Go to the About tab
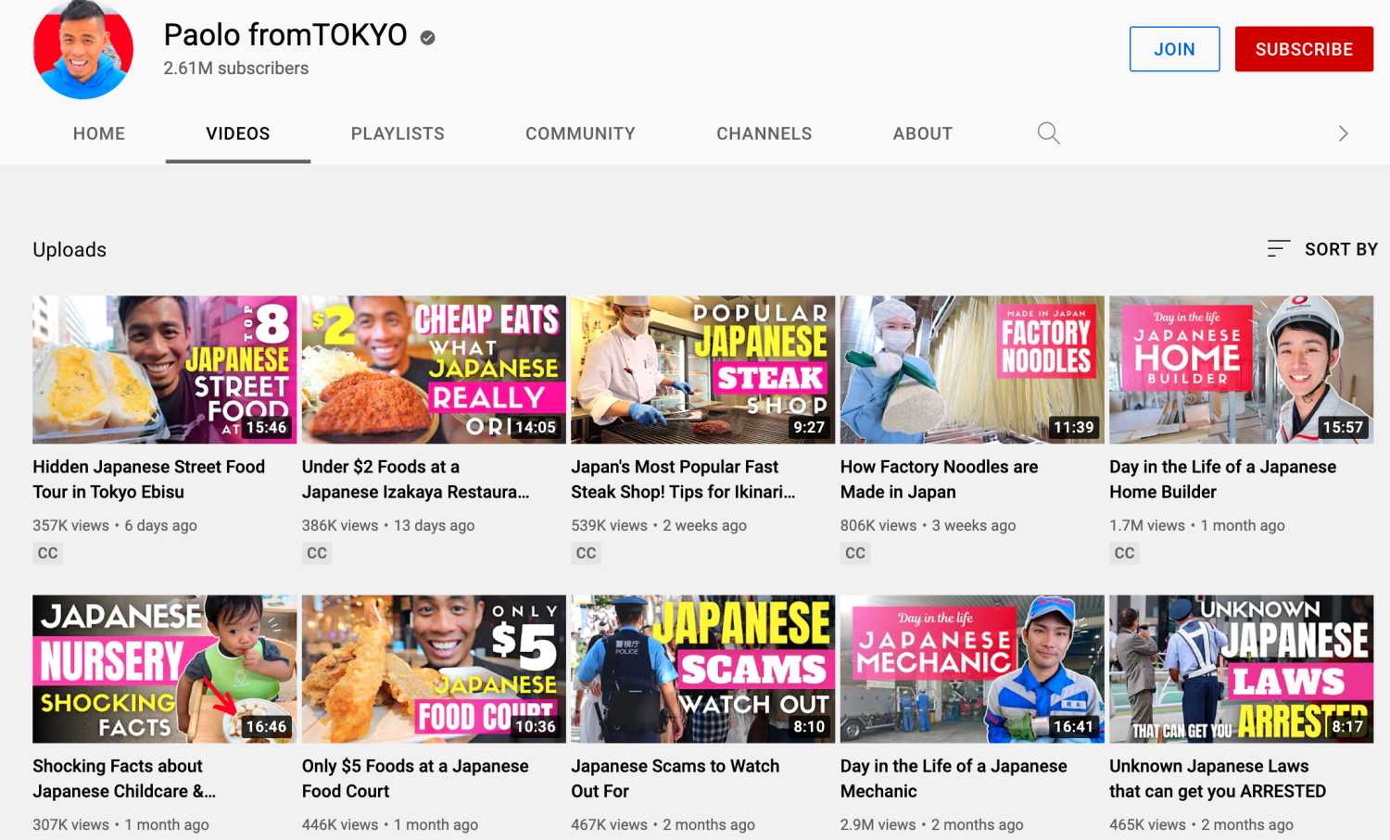This screenshot has width=1390, height=840. point(922,133)
